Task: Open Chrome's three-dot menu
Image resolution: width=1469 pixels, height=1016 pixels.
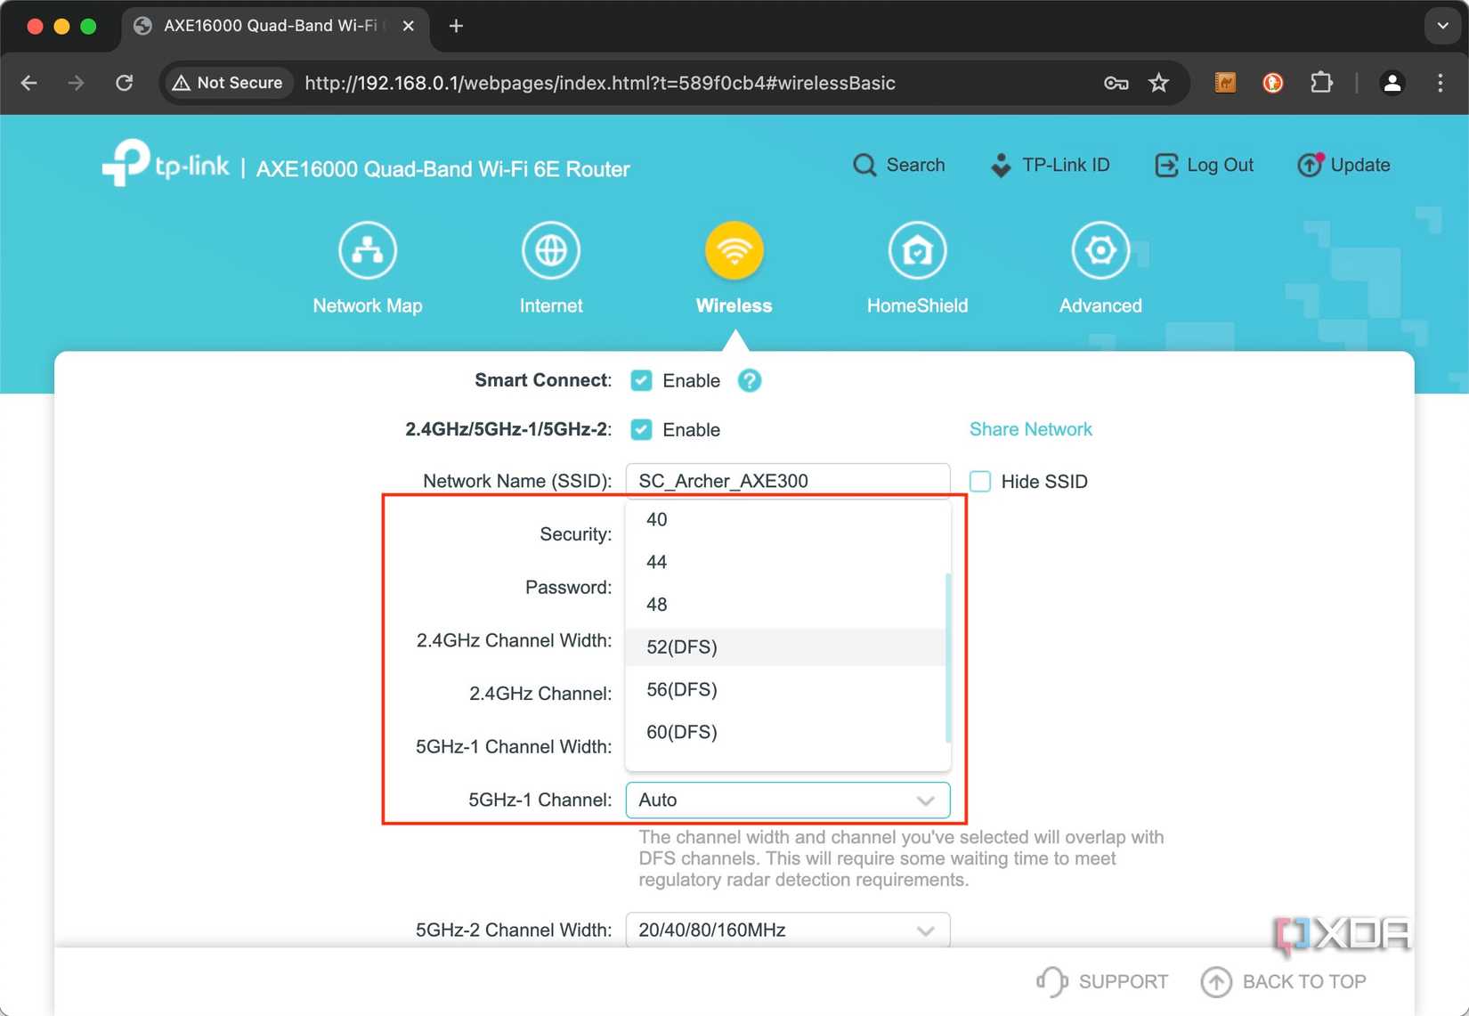Action: [1440, 83]
